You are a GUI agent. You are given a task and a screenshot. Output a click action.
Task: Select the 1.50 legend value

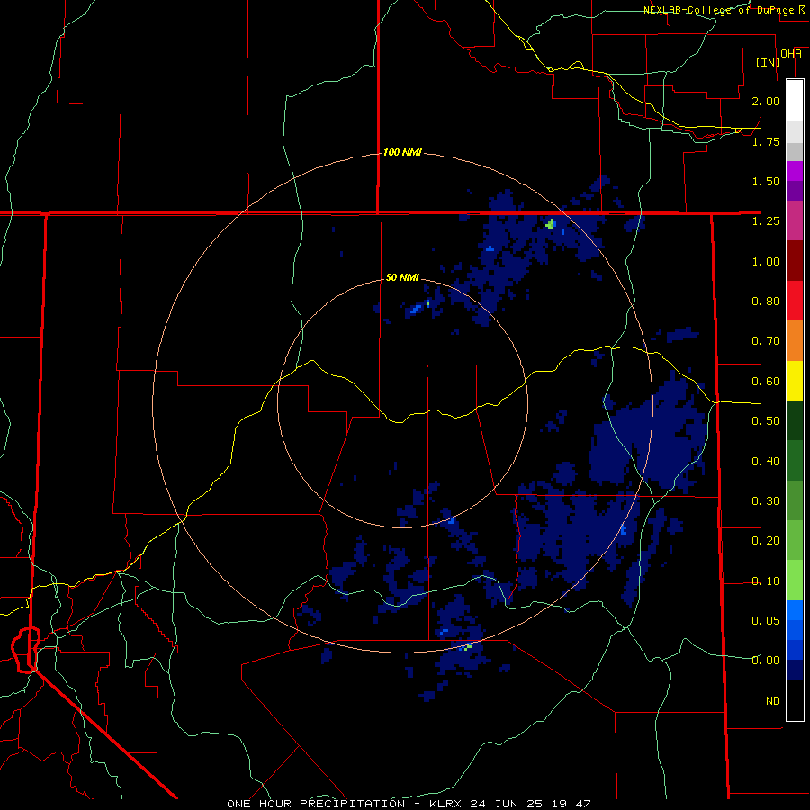[766, 181]
